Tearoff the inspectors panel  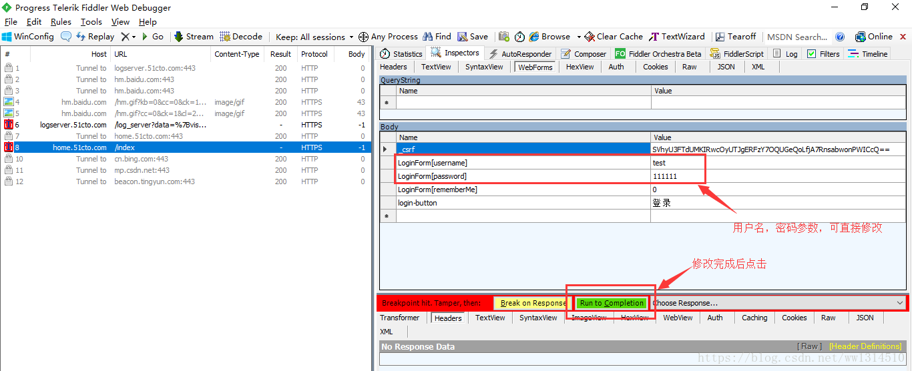point(736,37)
